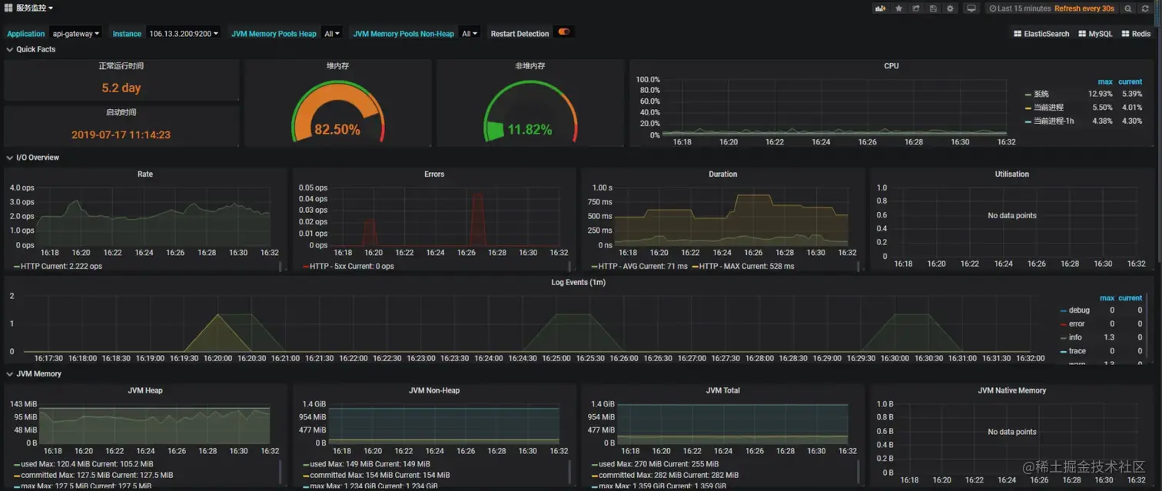
Task: Open the 堆内存 gauge panel menu
Action: pyautogui.click(x=338, y=66)
